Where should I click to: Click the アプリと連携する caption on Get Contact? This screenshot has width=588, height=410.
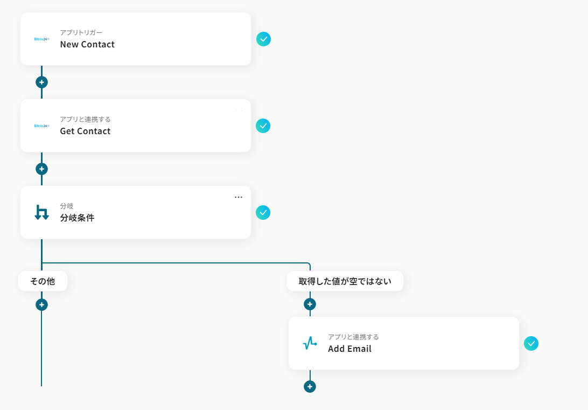coord(85,119)
